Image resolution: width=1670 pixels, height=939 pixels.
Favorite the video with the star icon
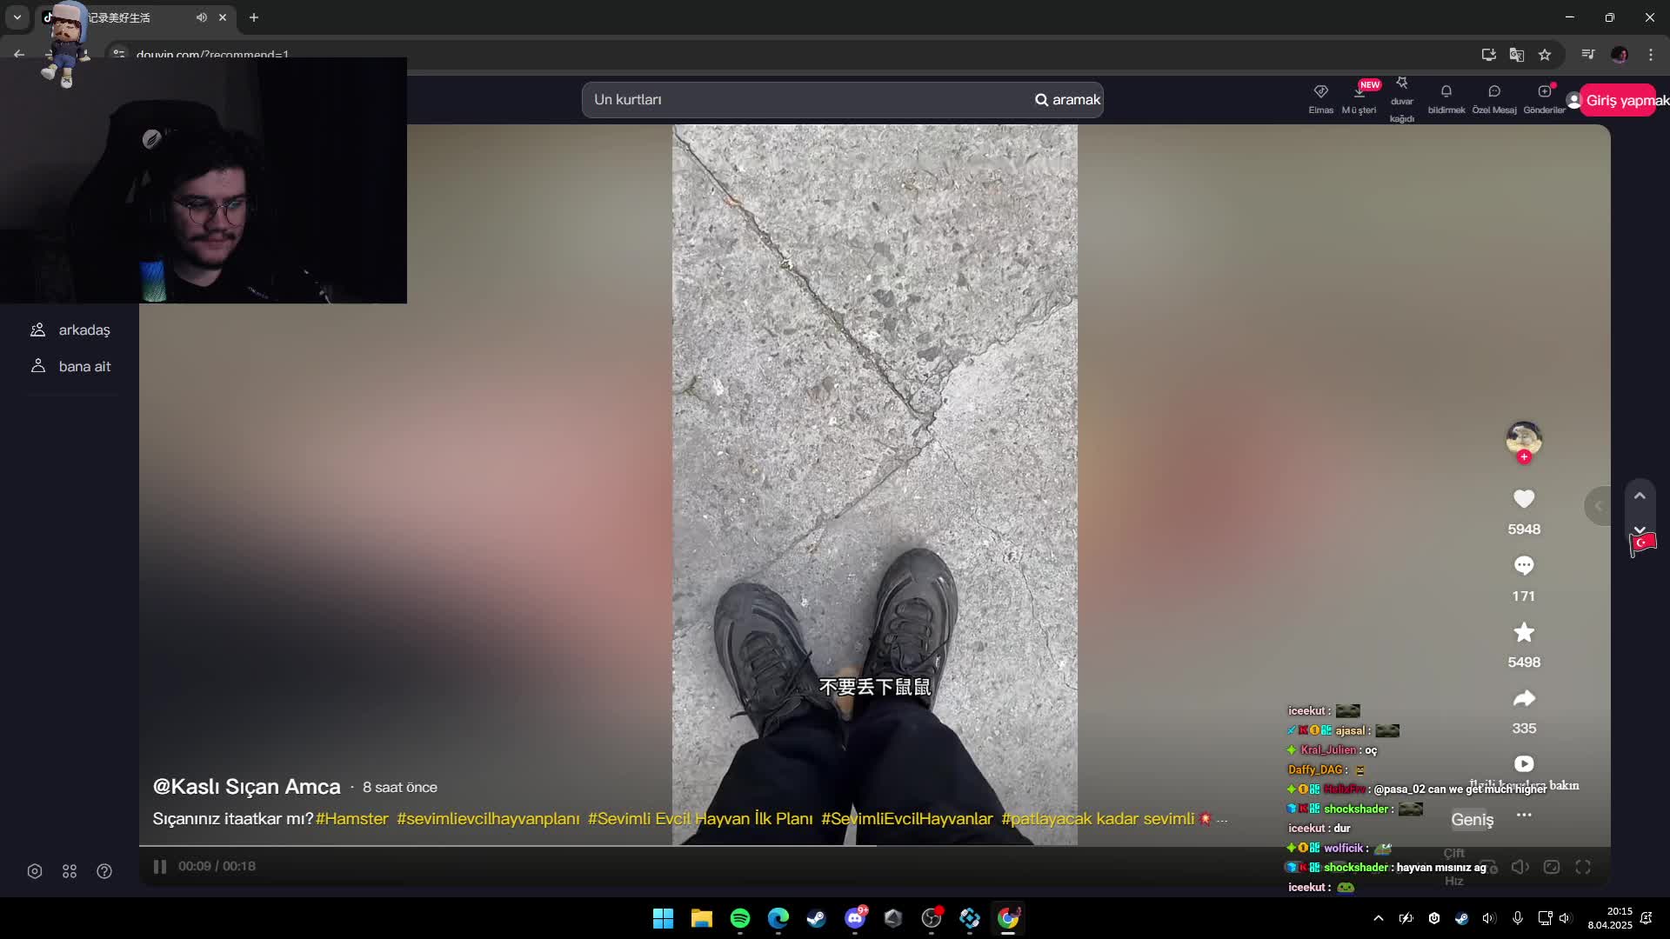pos(1524,632)
